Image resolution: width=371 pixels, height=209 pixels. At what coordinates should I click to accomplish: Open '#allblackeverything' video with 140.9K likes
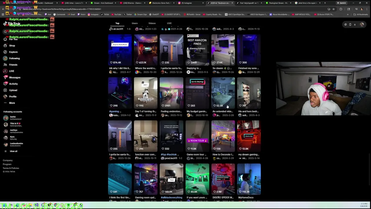[171, 179]
